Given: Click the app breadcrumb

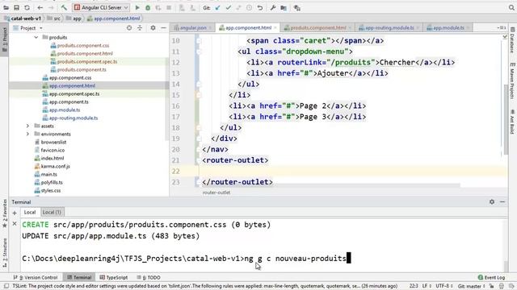Looking at the screenshot, I should pyautogui.click(x=74, y=19).
